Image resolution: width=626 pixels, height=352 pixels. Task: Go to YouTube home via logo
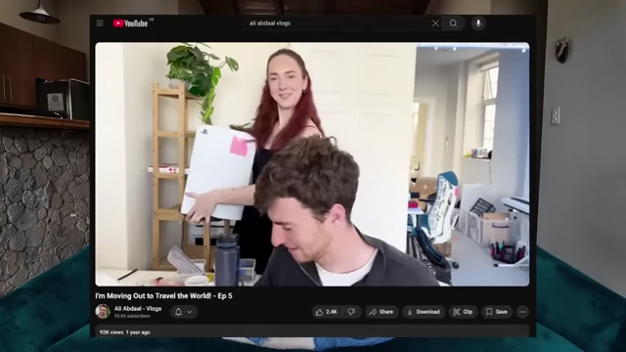point(130,23)
